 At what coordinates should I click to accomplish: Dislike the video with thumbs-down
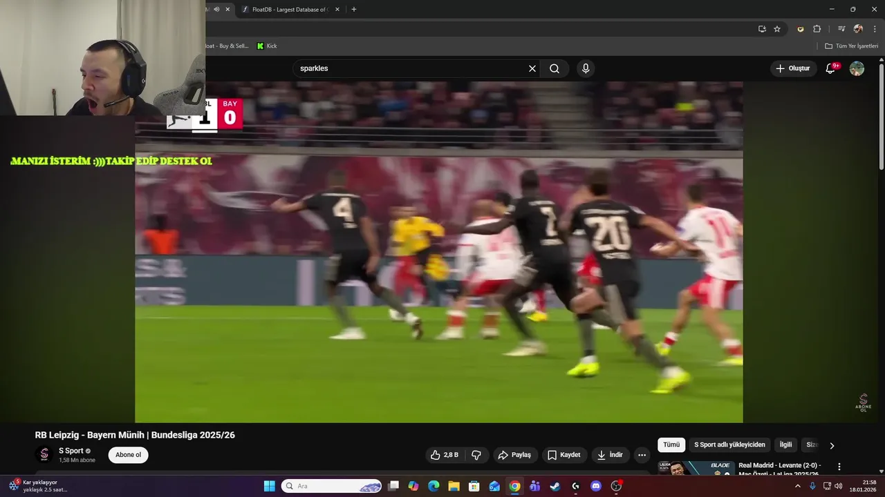(x=476, y=455)
